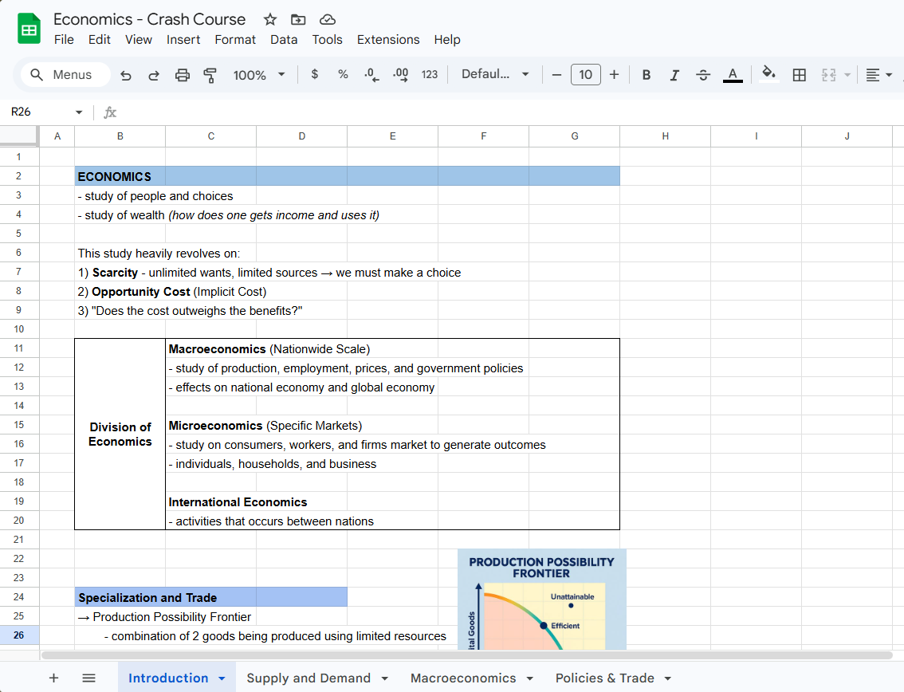
Task: Toggle italic formatting
Action: tap(674, 75)
